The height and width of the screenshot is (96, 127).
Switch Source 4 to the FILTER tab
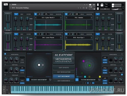pos(110,34)
